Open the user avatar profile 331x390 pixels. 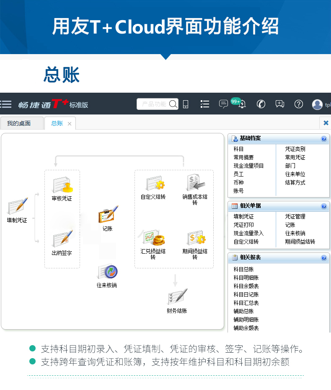(317, 104)
